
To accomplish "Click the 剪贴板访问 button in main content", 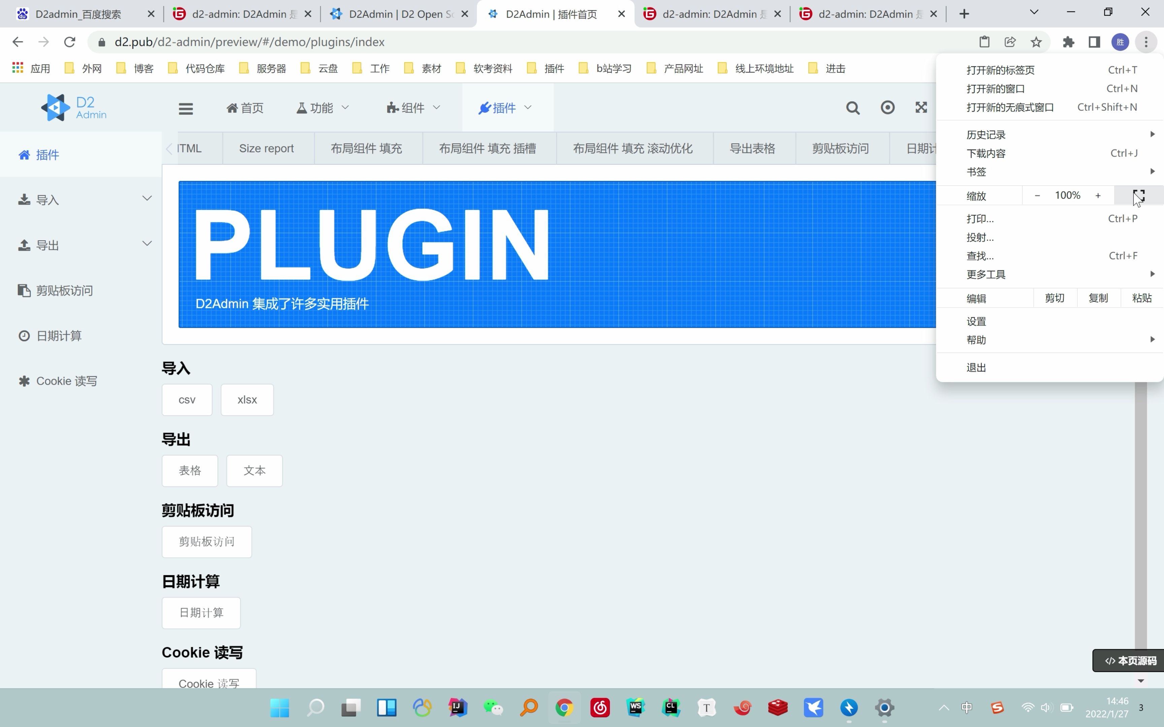I will pos(207,542).
